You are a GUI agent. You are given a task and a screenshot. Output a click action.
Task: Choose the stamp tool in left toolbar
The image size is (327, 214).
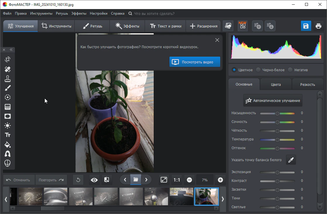click(x=8, y=79)
